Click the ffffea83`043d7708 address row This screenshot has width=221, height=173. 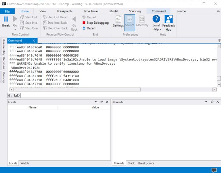pos(44,76)
